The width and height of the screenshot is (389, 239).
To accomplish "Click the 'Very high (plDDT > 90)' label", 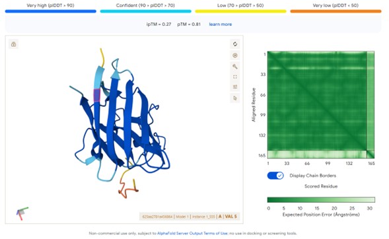I will click(50, 5).
